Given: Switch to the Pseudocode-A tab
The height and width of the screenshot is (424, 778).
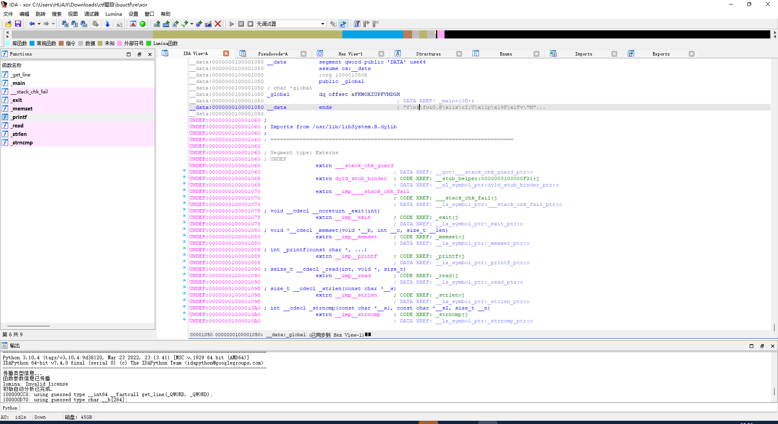Looking at the screenshot, I should [x=273, y=54].
